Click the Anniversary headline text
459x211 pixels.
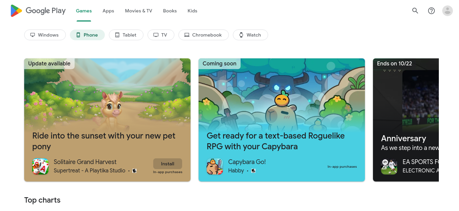[404, 139]
